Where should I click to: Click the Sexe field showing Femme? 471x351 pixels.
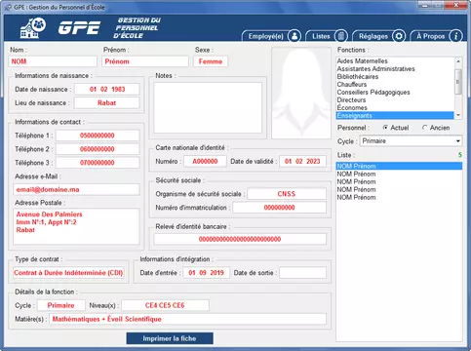[x=211, y=61]
